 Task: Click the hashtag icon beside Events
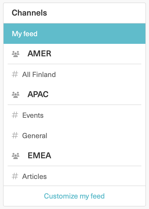[x=15, y=115]
